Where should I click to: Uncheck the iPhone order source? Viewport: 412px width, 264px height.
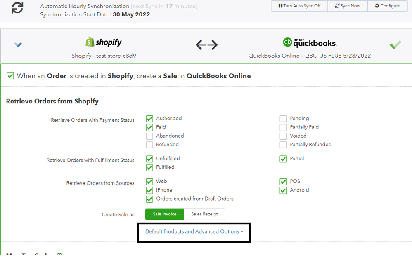pos(149,190)
